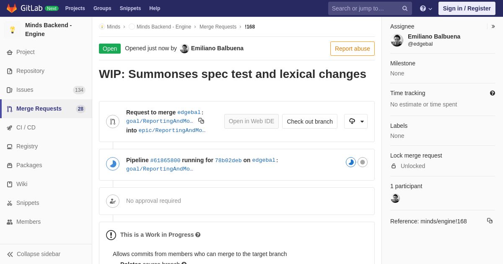503x264 pixels.
Task: Open the Issues sidebar item
Action: (x=46, y=90)
